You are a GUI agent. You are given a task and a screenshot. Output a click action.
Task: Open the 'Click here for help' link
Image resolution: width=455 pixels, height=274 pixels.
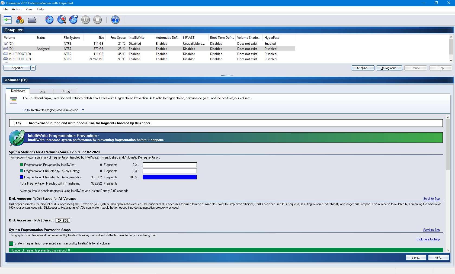[428, 239]
